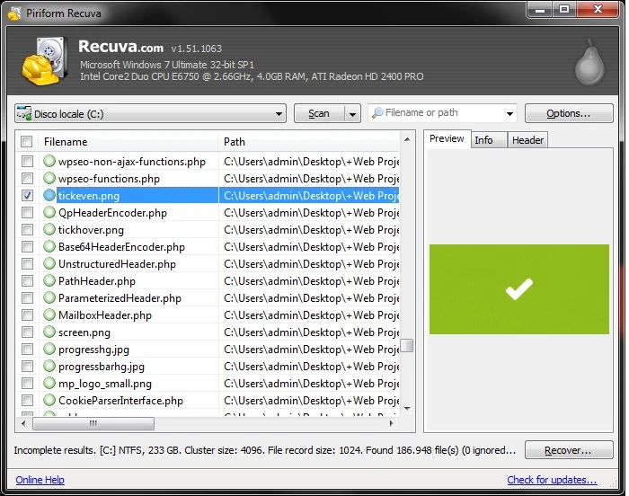Click green status icon beside QpHeaderEncoder.php
Viewport: 629px width, 496px height.
(50, 213)
